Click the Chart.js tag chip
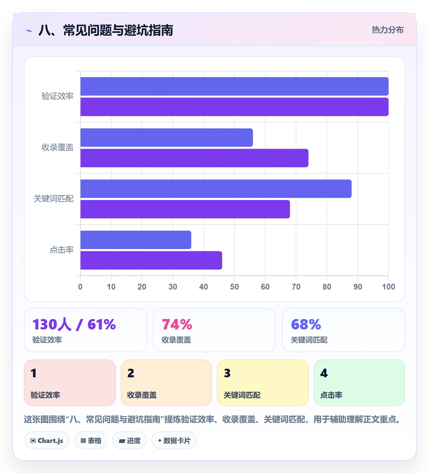429x473 pixels. pos(47,440)
